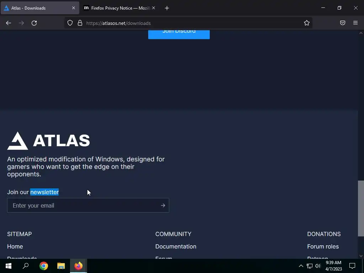Click the scrollbar up arrow
Viewport: 364px width, 273px height.
pos(361,33)
